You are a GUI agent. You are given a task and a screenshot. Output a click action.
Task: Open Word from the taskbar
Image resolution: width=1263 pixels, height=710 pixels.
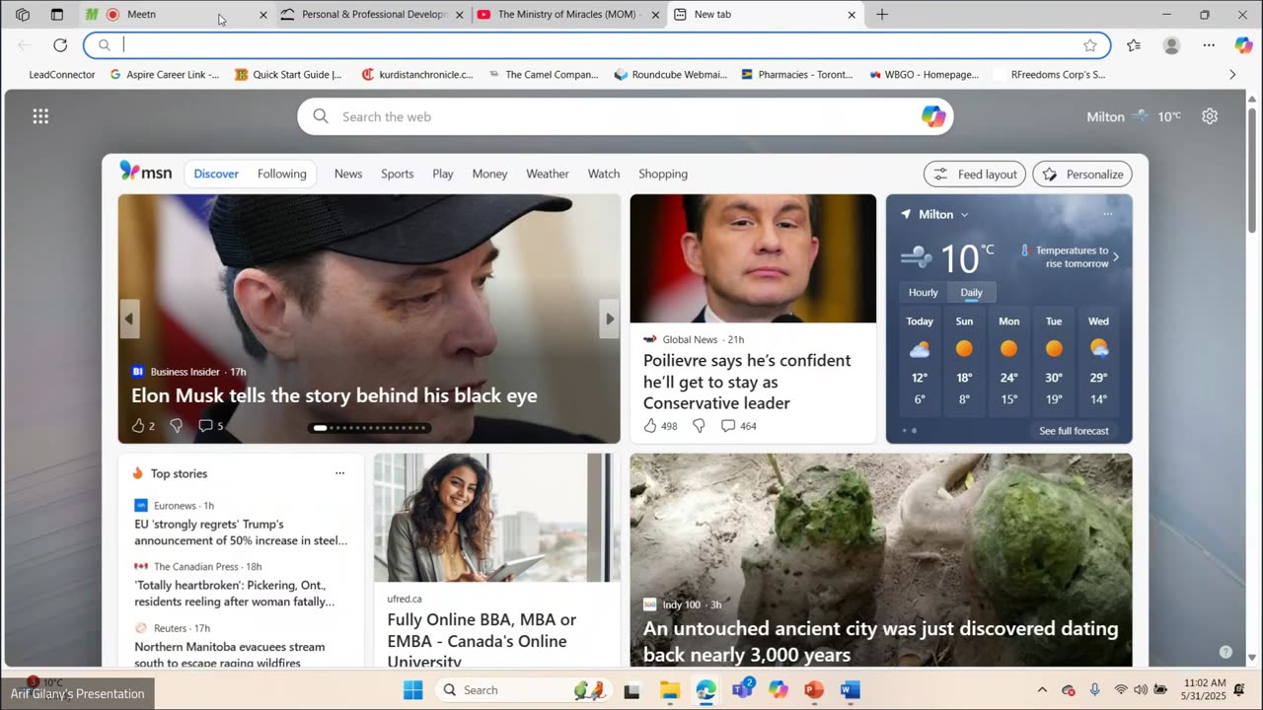851,690
